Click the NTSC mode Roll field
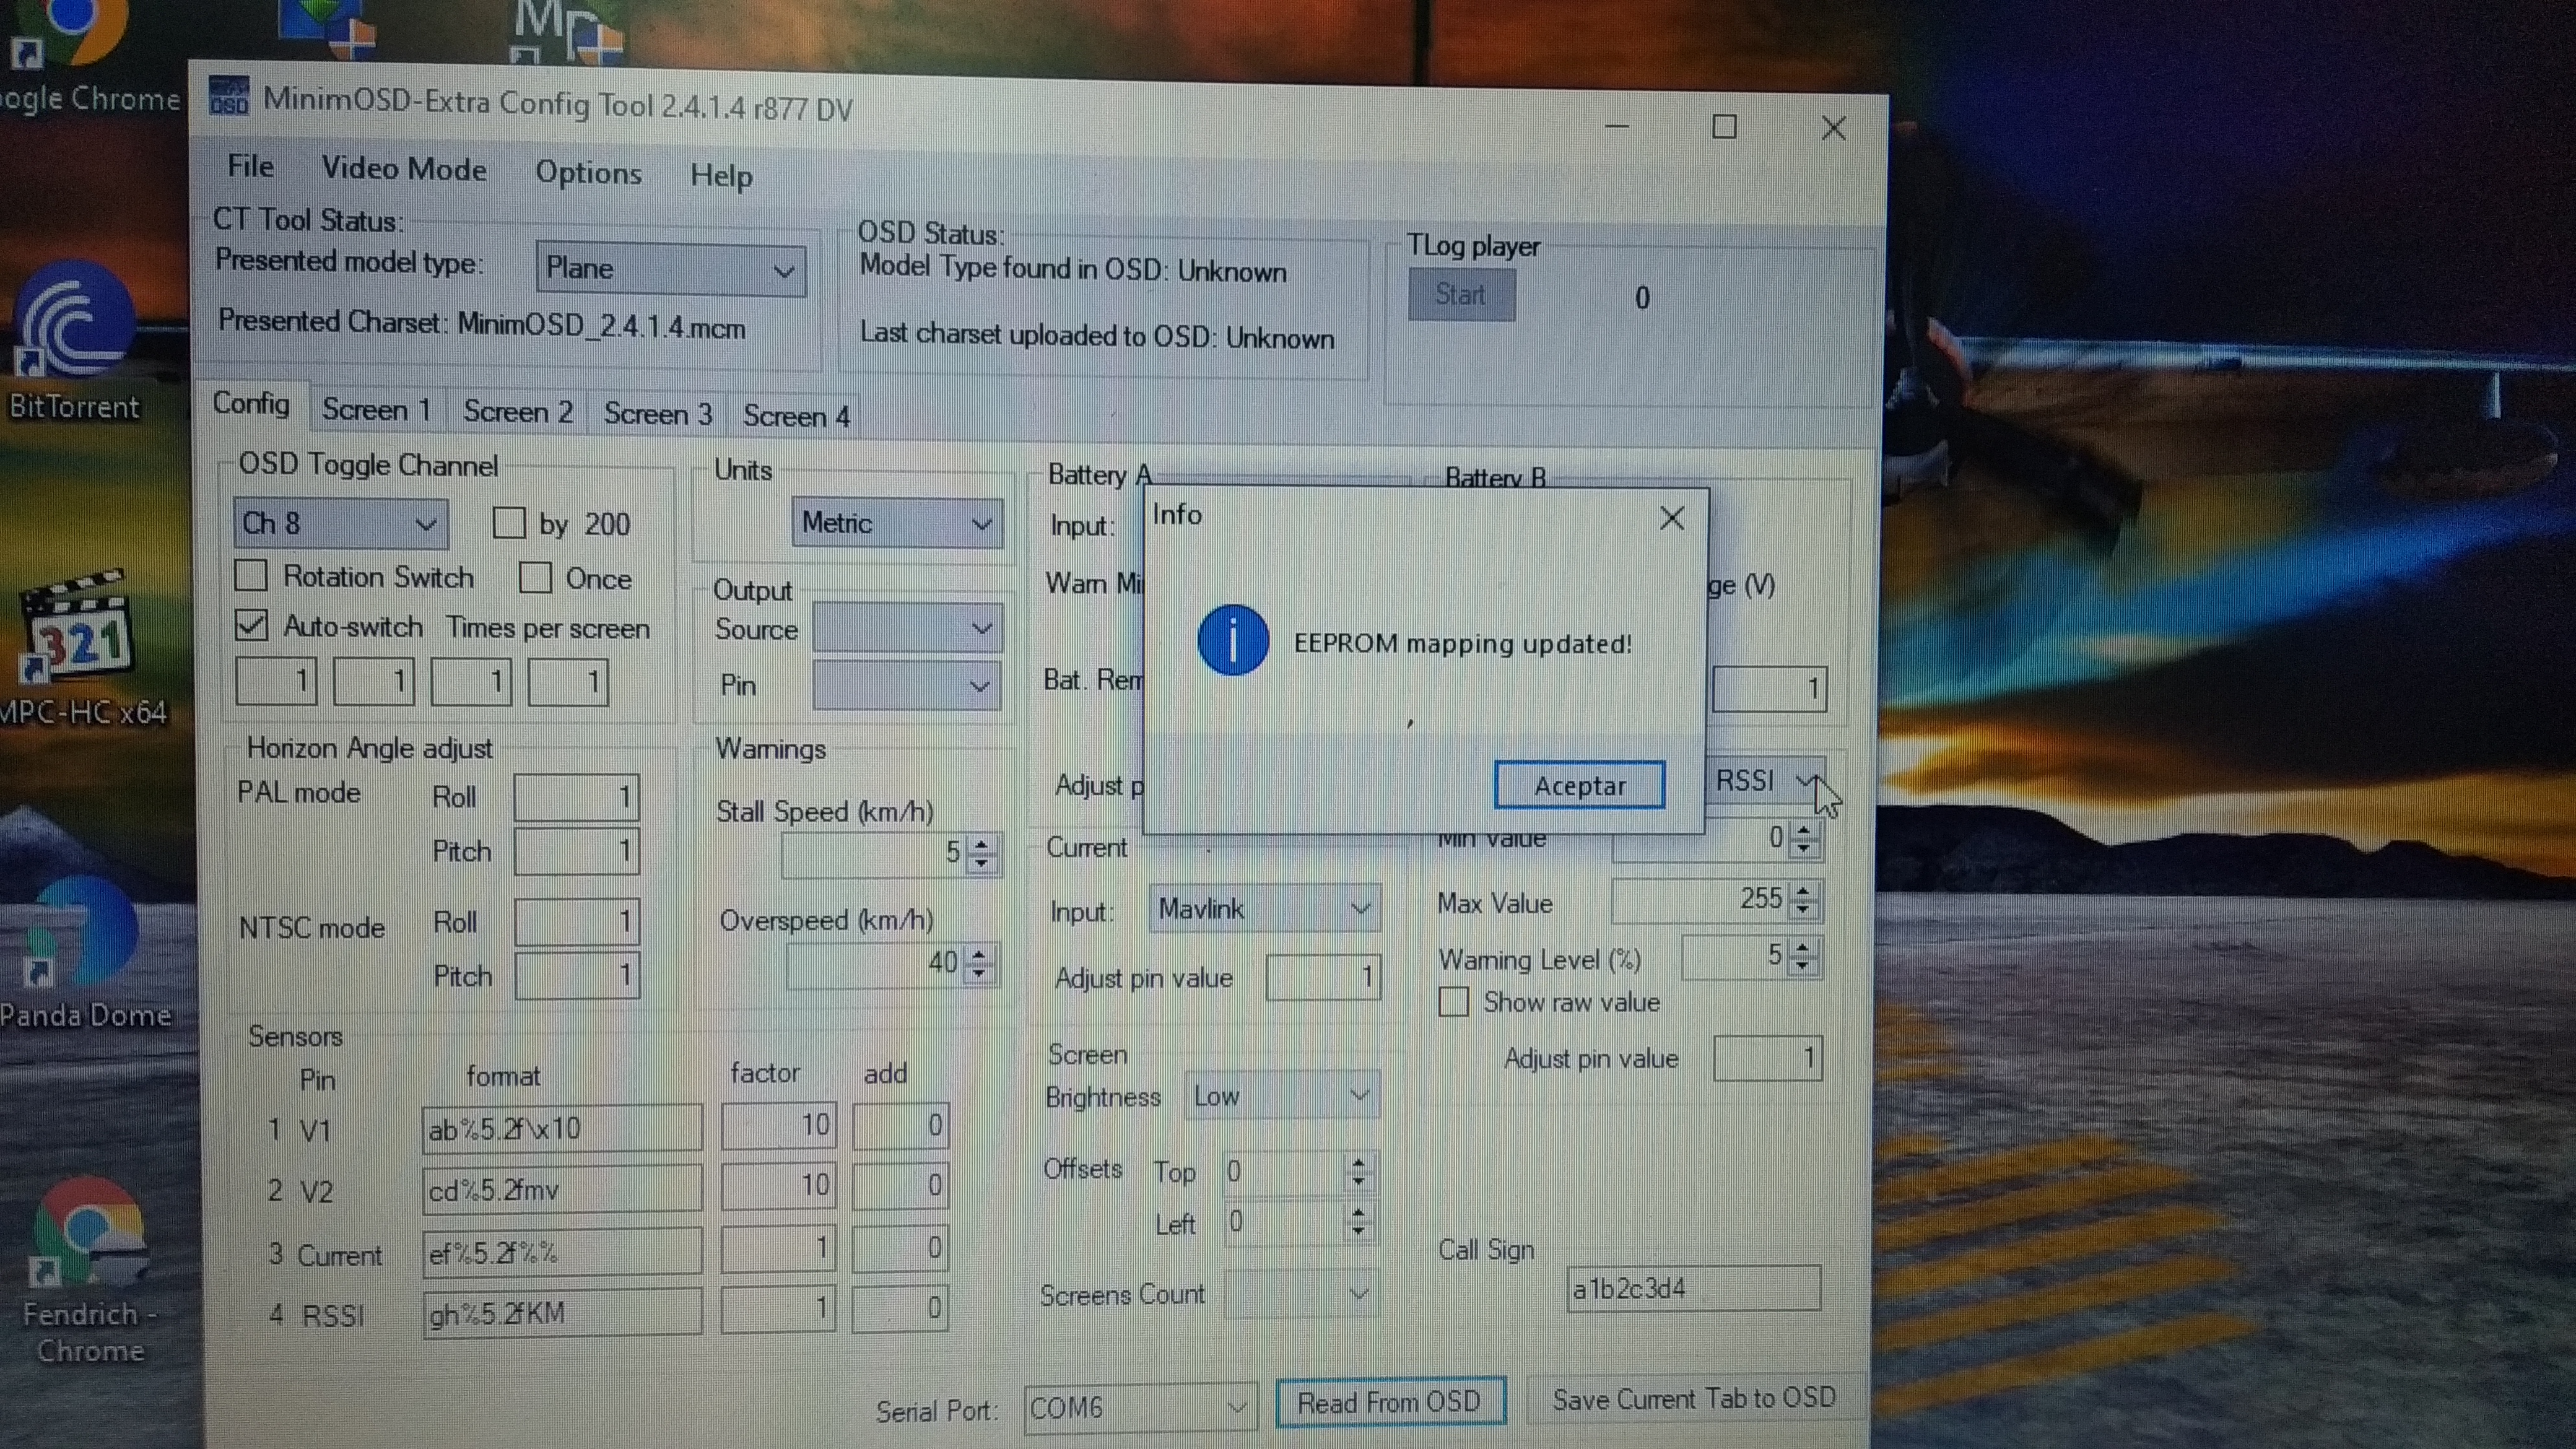The image size is (2576, 1449). (577, 921)
